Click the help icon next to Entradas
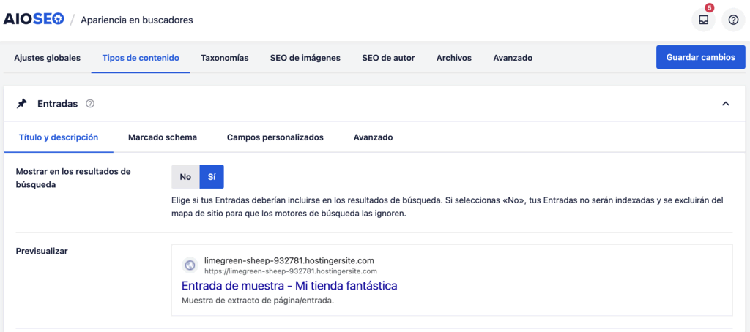This screenshot has width=750, height=332. [x=90, y=104]
